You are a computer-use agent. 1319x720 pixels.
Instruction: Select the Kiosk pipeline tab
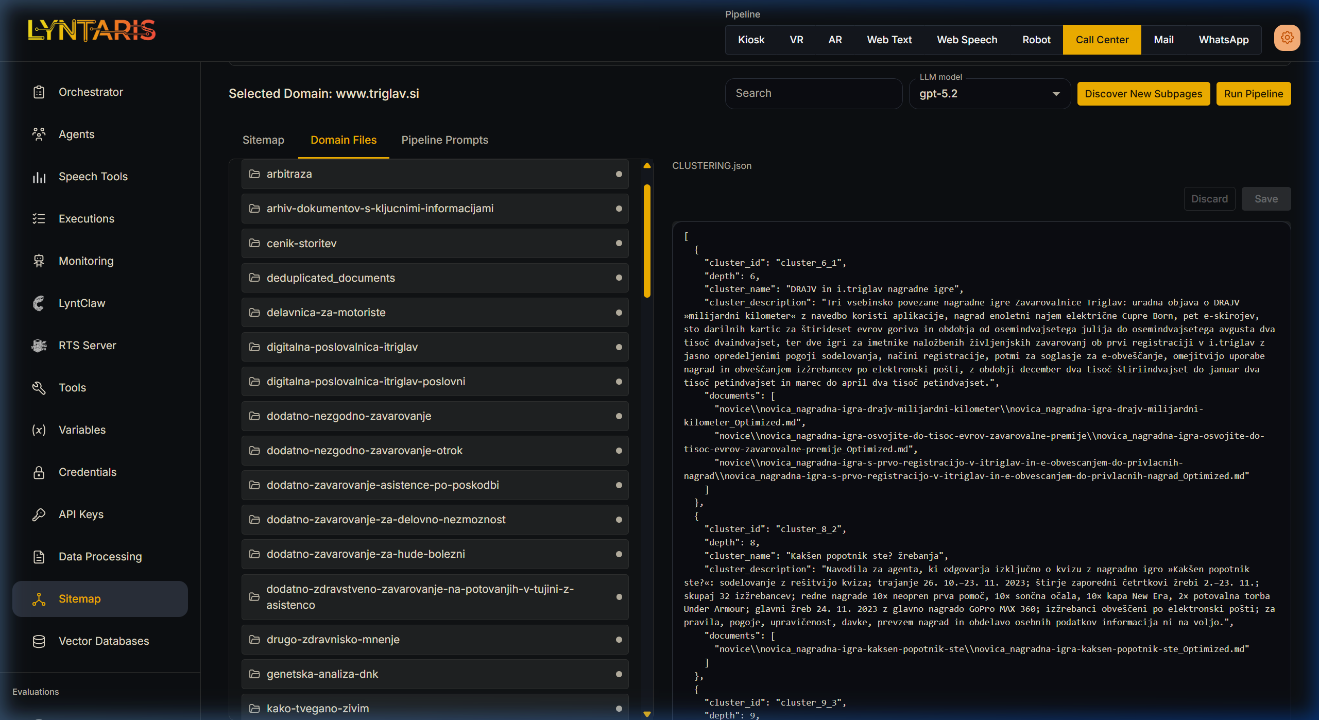(x=751, y=40)
